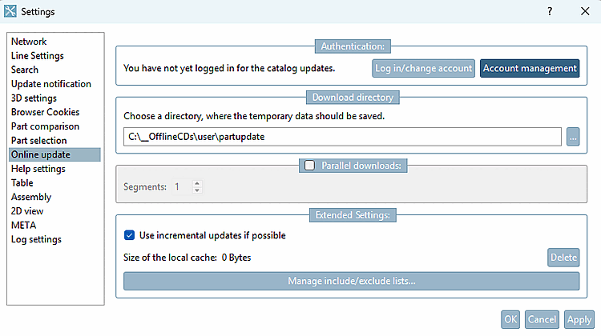Open the Log settings page
The width and height of the screenshot is (601, 336).
tap(36, 239)
